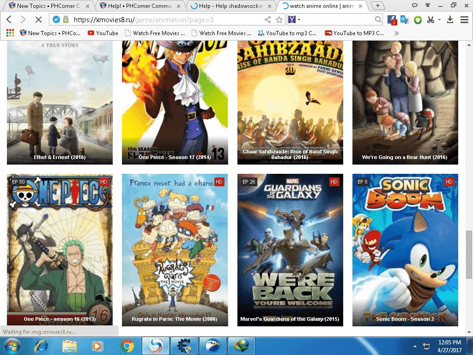The width and height of the screenshot is (473, 355).
Task: Open the media player taskbar icon
Action: pos(97,346)
